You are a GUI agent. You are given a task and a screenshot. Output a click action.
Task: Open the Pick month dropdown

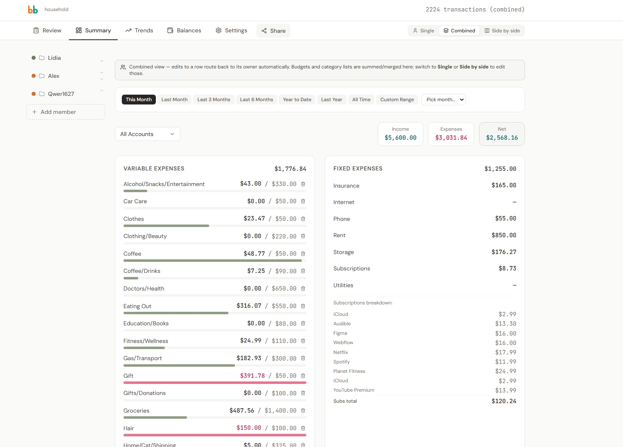tap(443, 100)
